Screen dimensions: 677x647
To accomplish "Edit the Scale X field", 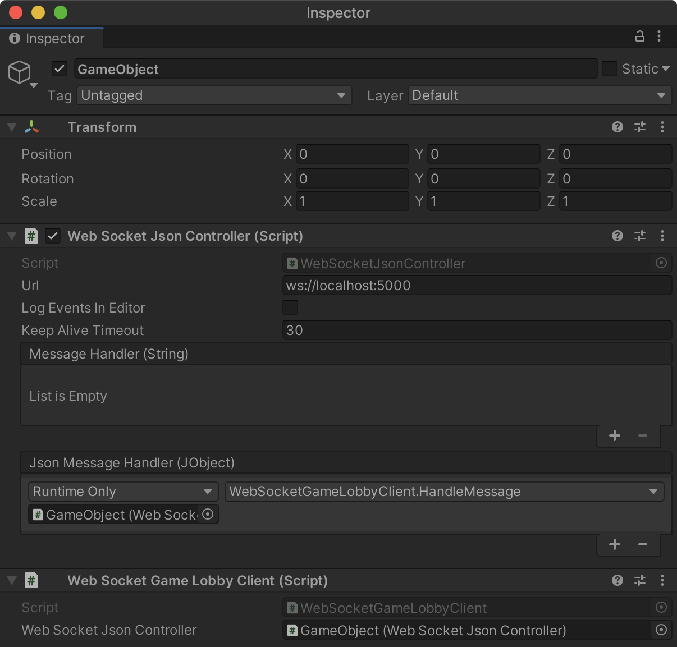I will click(x=352, y=201).
